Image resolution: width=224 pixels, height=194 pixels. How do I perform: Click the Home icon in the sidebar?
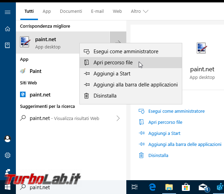(x=8, y=29)
